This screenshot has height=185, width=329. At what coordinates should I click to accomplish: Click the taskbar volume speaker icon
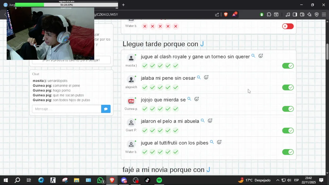coord(289,180)
